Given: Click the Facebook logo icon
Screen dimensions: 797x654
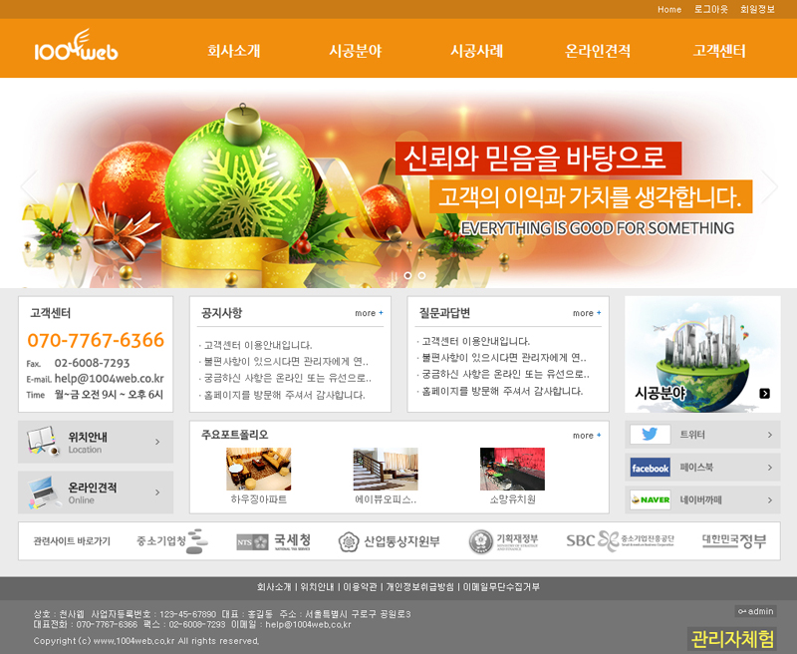Looking at the screenshot, I should click(650, 468).
